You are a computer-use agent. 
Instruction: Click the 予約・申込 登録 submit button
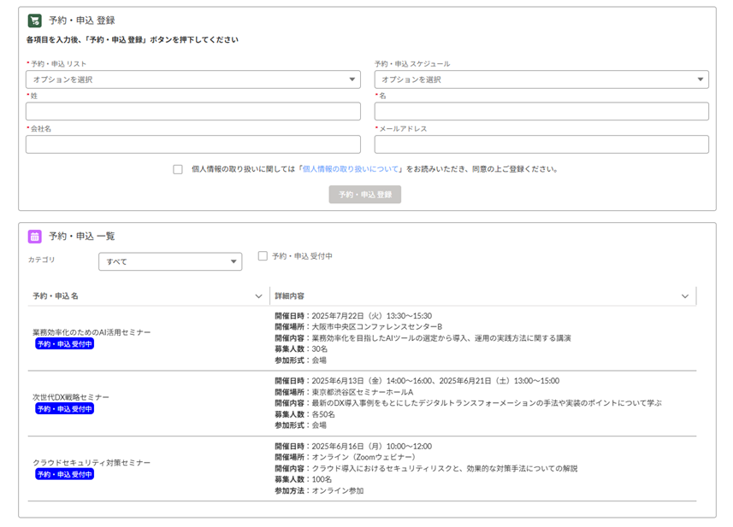(365, 194)
